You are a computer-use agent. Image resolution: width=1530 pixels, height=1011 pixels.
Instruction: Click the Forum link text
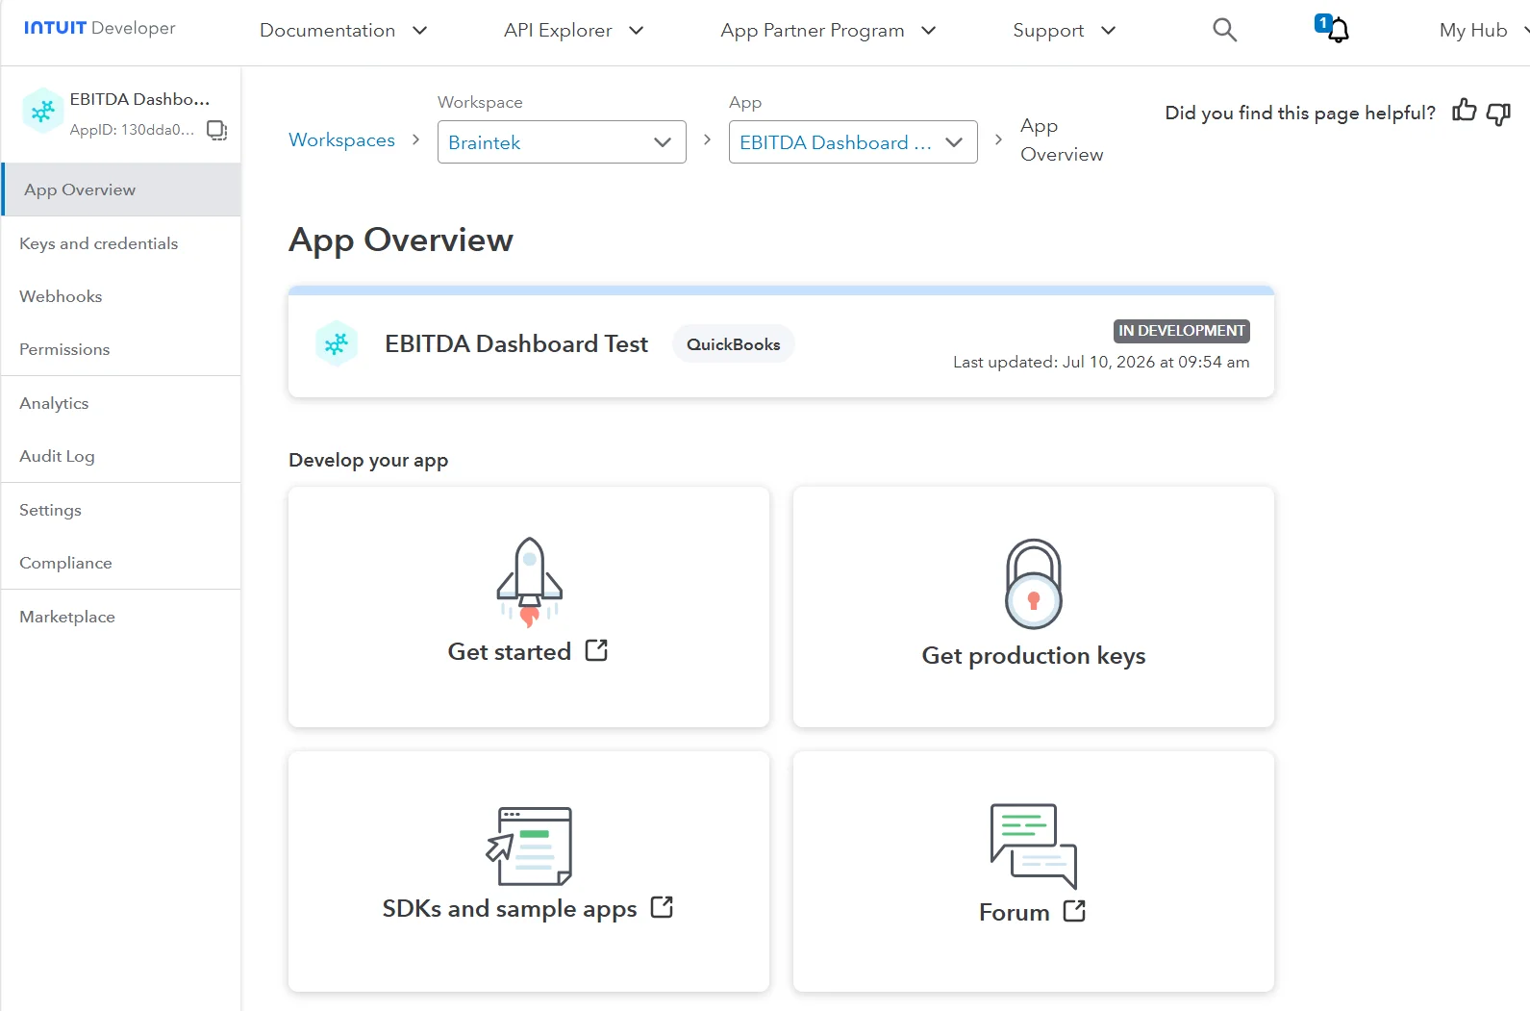coord(1015,912)
